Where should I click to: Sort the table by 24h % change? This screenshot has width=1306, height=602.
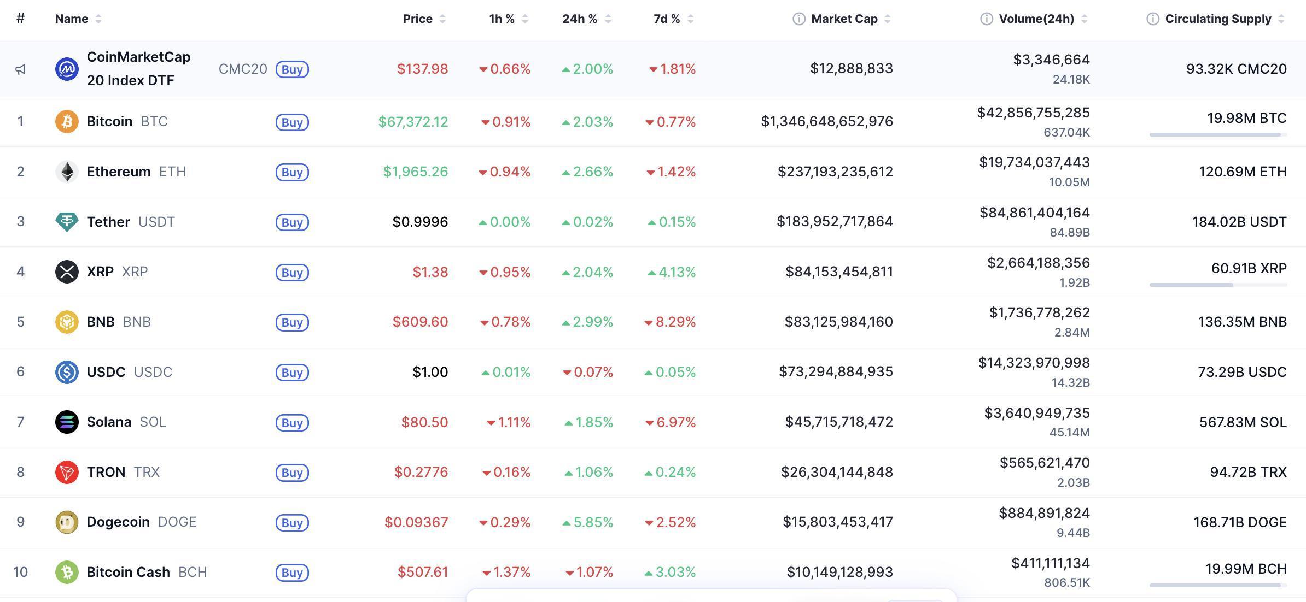click(609, 18)
